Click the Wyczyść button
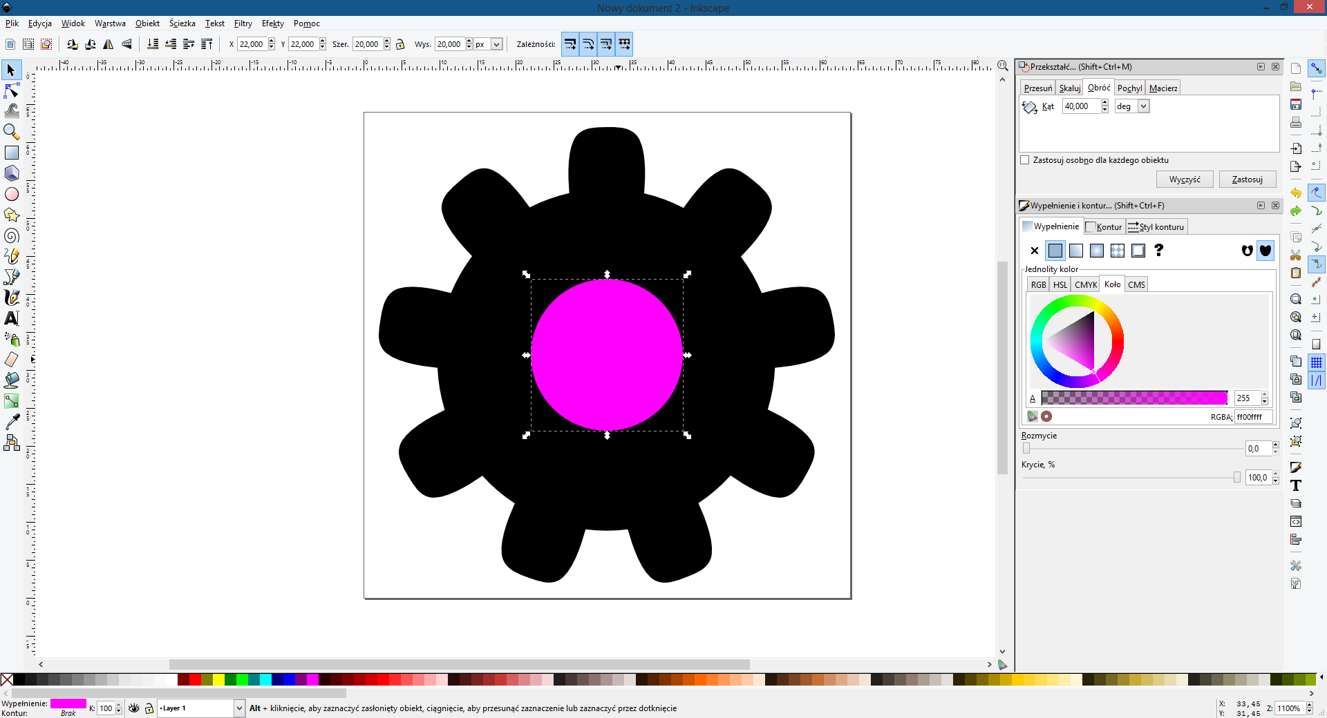This screenshot has width=1327, height=718. [1184, 179]
